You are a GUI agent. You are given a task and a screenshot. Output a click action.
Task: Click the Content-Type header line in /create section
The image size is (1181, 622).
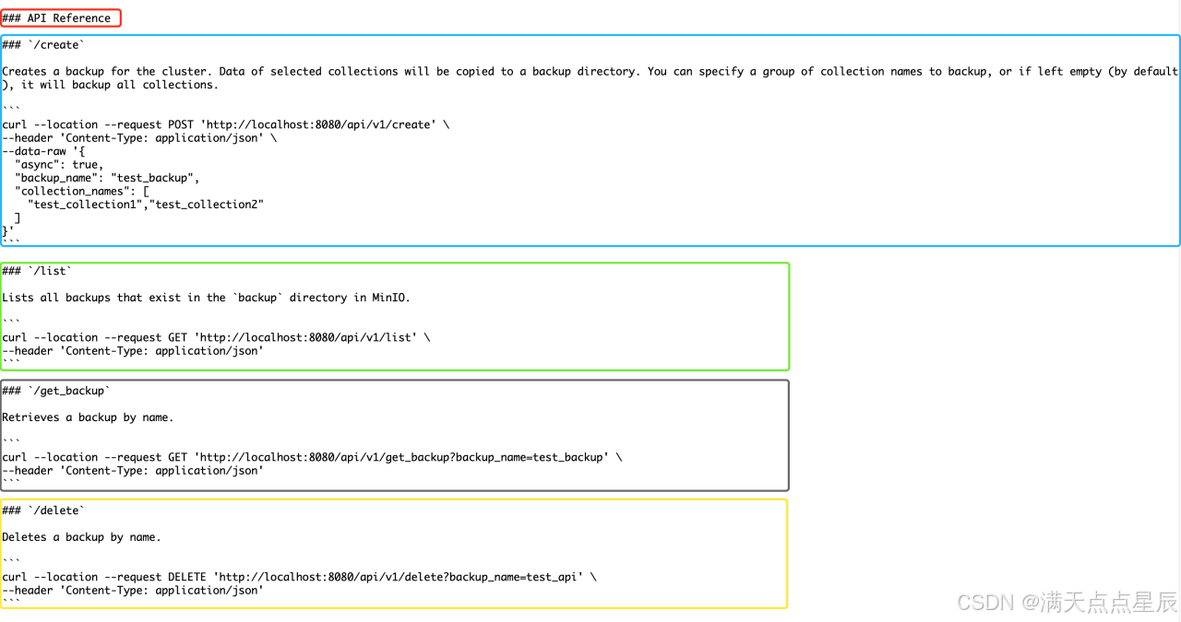(139, 138)
